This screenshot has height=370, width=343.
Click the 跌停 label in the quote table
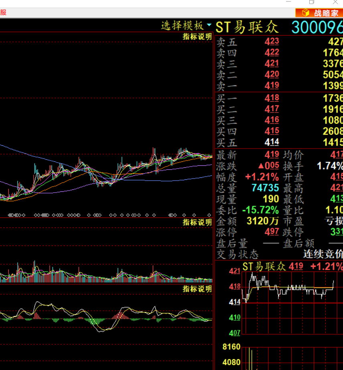(x=293, y=232)
